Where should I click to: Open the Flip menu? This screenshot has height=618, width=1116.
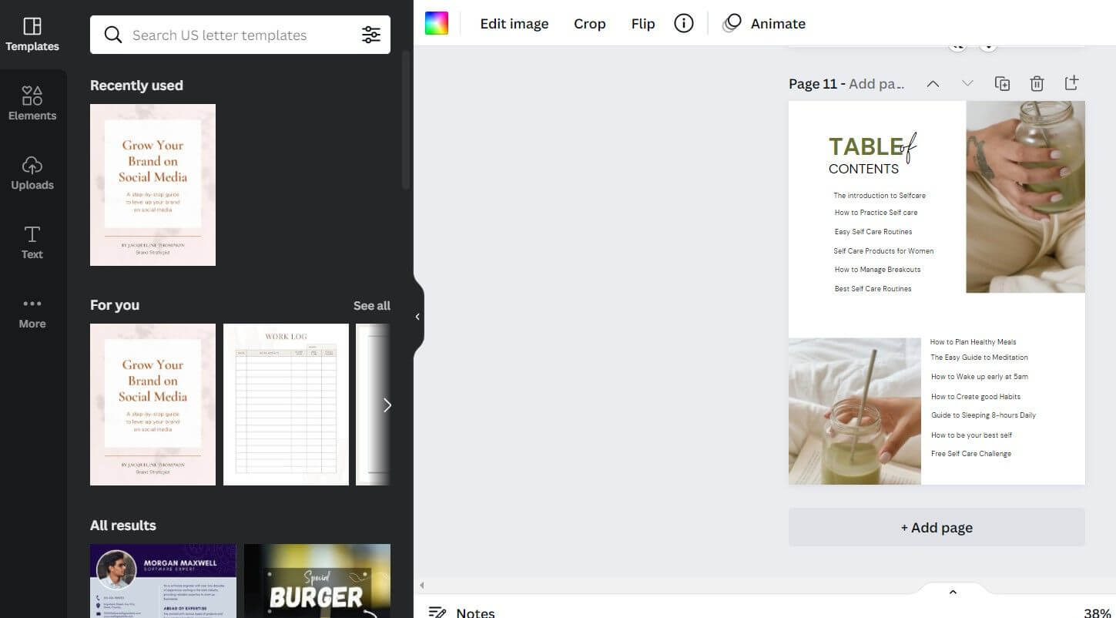[642, 24]
